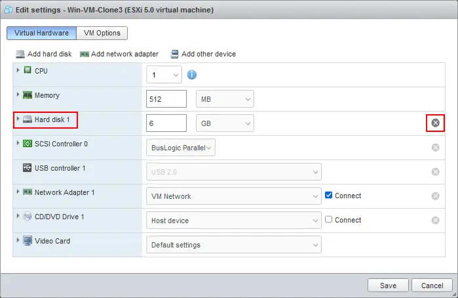Remove Hard disk 1 with X icon

pyautogui.click(x=435, y=123)
